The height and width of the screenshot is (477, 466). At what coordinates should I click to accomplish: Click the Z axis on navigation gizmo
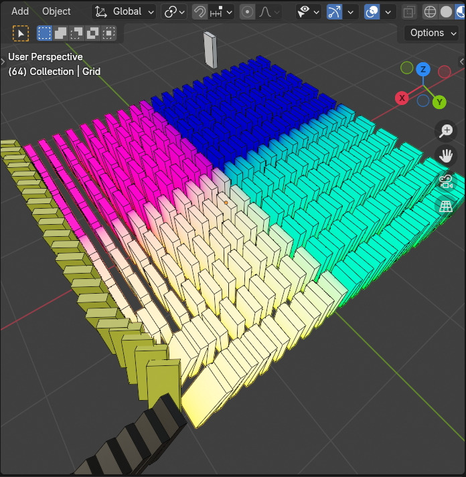coord(423,70)
